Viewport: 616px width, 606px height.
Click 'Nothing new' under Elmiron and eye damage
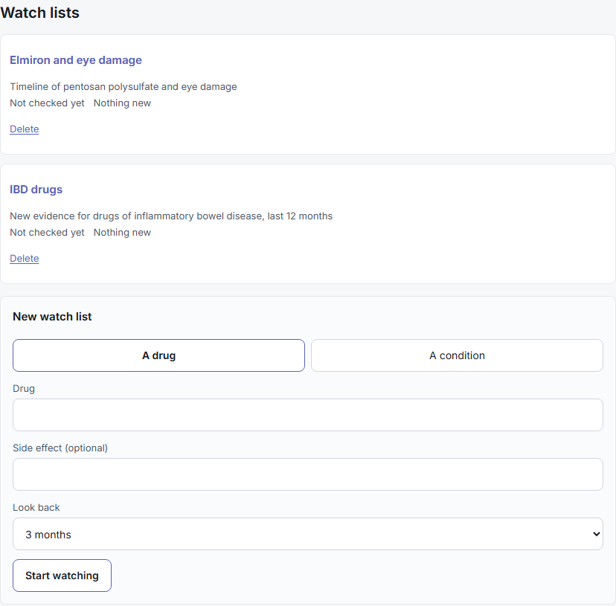pos(122,103)
